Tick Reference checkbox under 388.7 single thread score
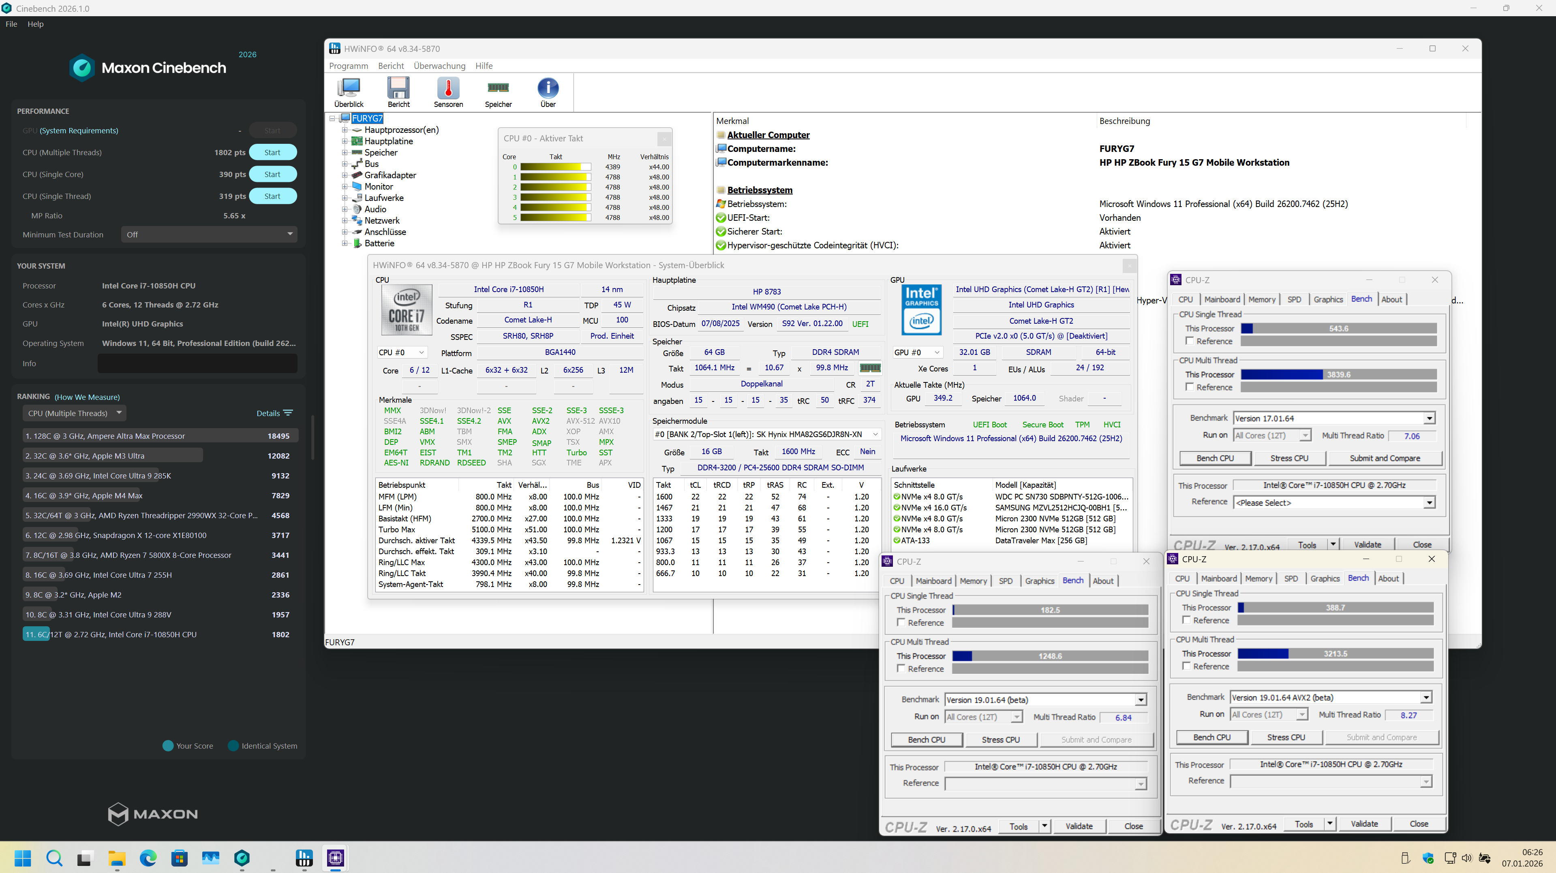 point(1186,620)
